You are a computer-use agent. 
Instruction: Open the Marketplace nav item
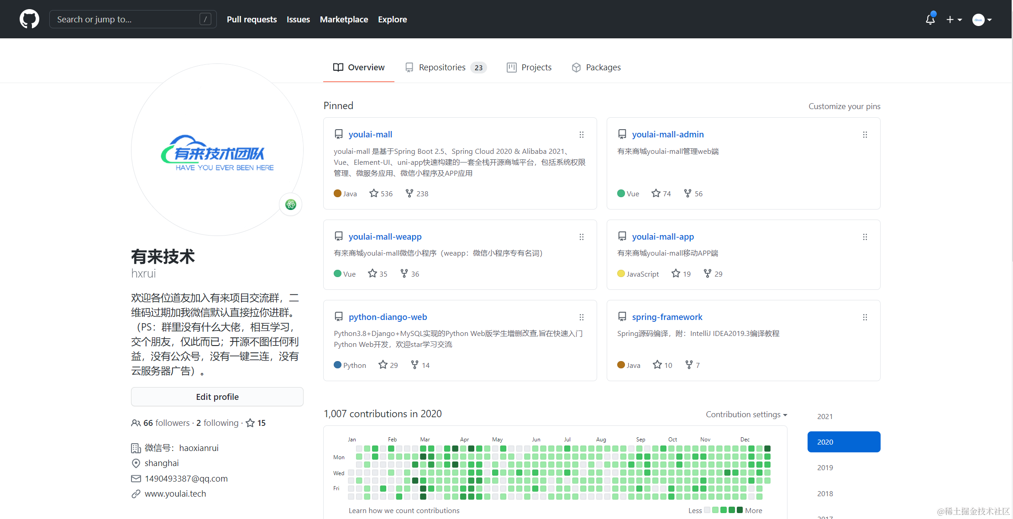(344, 19)
